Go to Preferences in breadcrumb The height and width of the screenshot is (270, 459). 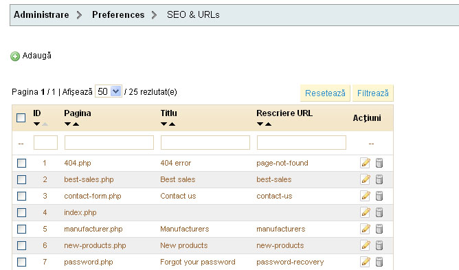118,14
